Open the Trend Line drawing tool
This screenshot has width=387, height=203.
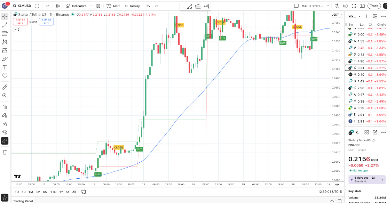[5, 25]
